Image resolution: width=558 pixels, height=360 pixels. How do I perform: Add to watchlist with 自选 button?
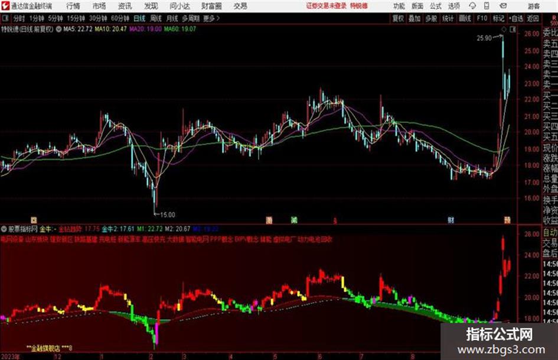[516, 18]
